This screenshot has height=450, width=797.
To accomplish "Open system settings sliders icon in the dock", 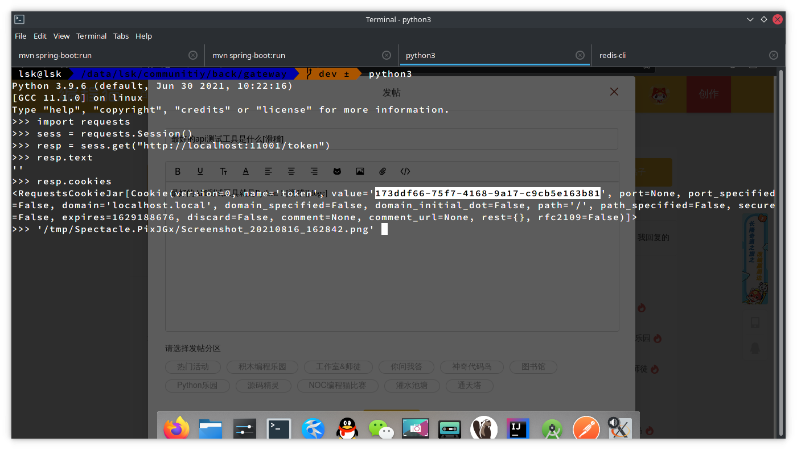I will (245, 428).
